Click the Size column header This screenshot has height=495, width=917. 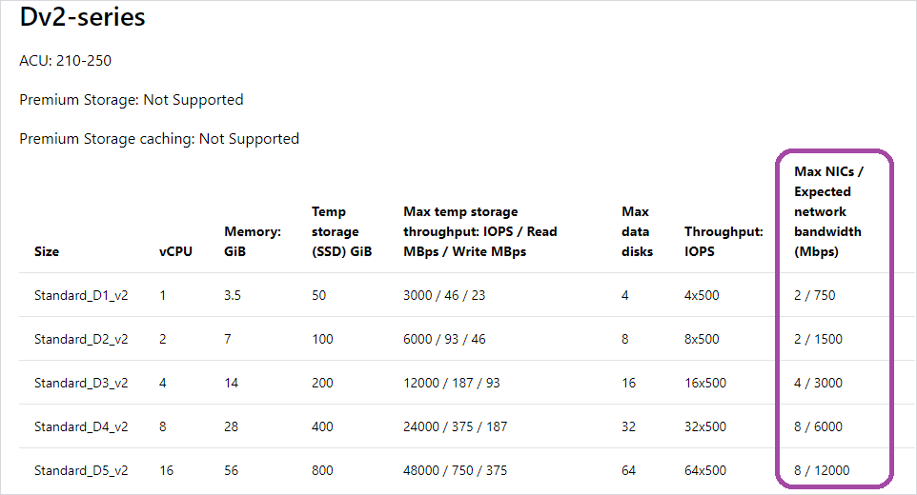coord(47,252)
